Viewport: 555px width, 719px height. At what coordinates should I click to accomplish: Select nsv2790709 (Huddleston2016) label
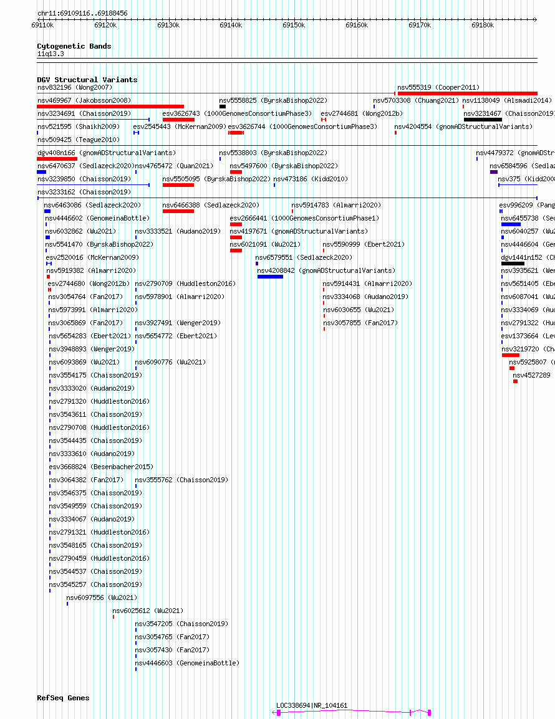(185, 284)
